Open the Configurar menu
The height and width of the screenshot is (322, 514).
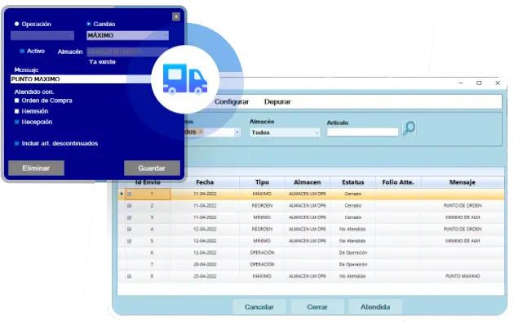(232, 102)
